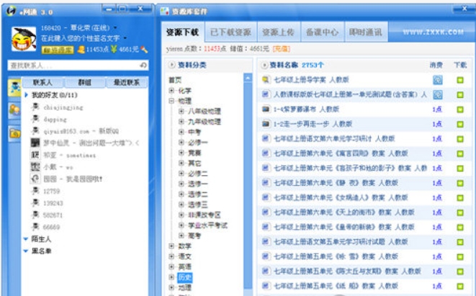Download 1-4紫萝藤瀑布 with its green icon
The width and height of the screenshot is (476, 296).
pyautogui.click(x=460, y=109)
